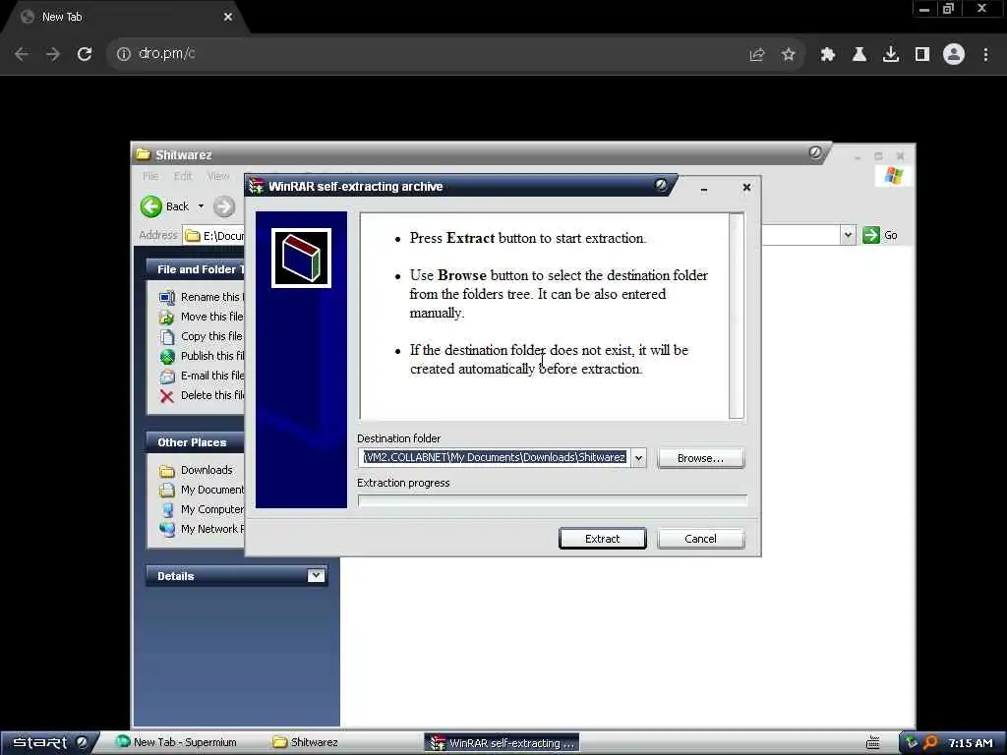Open the browser three-dot menu

click(985, 55)
